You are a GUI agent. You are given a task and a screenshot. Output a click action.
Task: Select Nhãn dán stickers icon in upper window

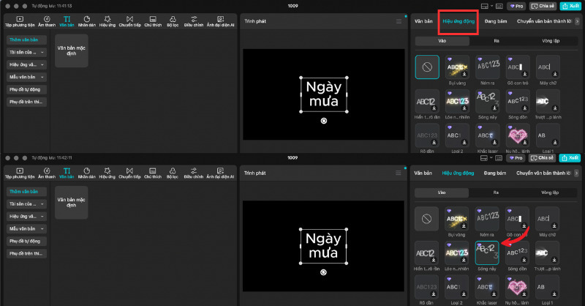(x=86, y=21)
